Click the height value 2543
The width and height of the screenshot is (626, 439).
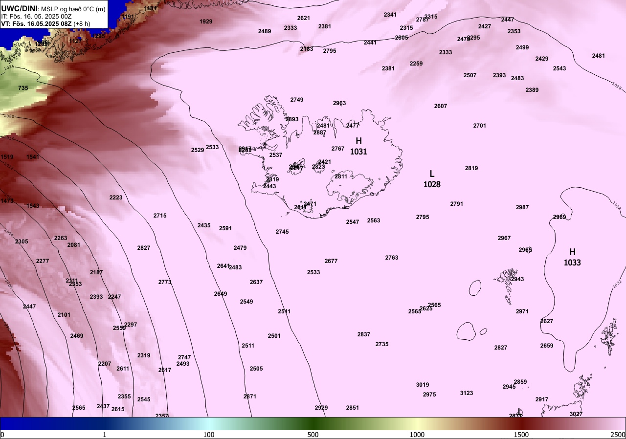click(559, 68)
